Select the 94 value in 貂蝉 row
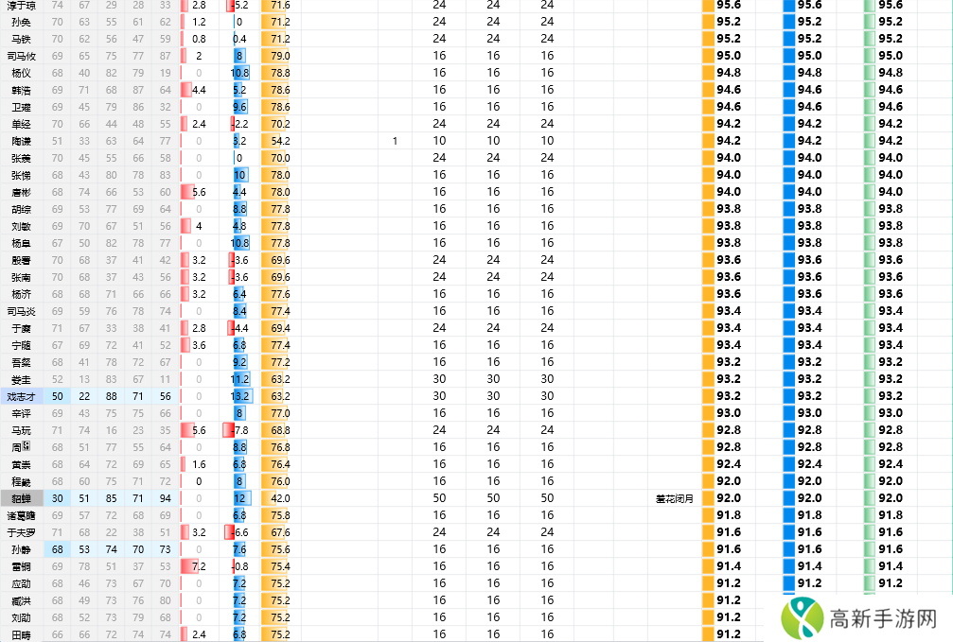The image size is (953, 642). [x=166, y=498]
